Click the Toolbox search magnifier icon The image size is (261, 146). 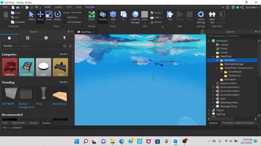click(65, 46)
